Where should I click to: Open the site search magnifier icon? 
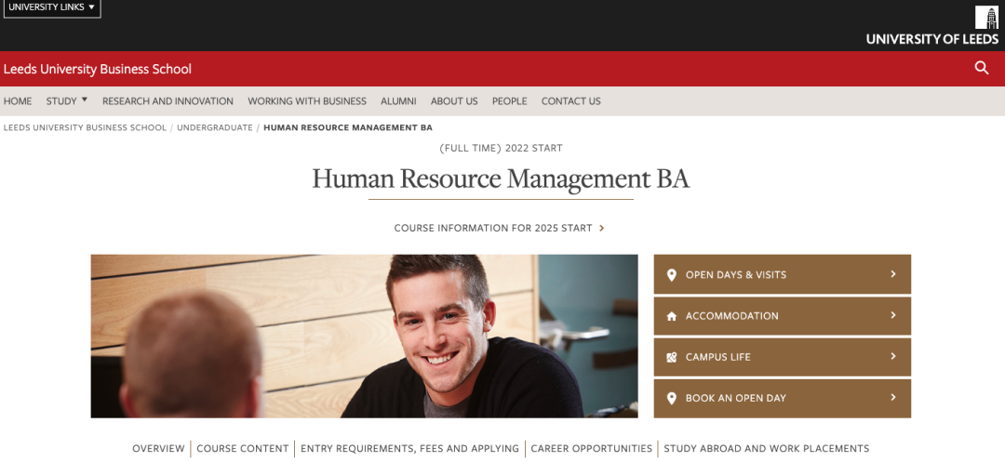coord(982,68)
